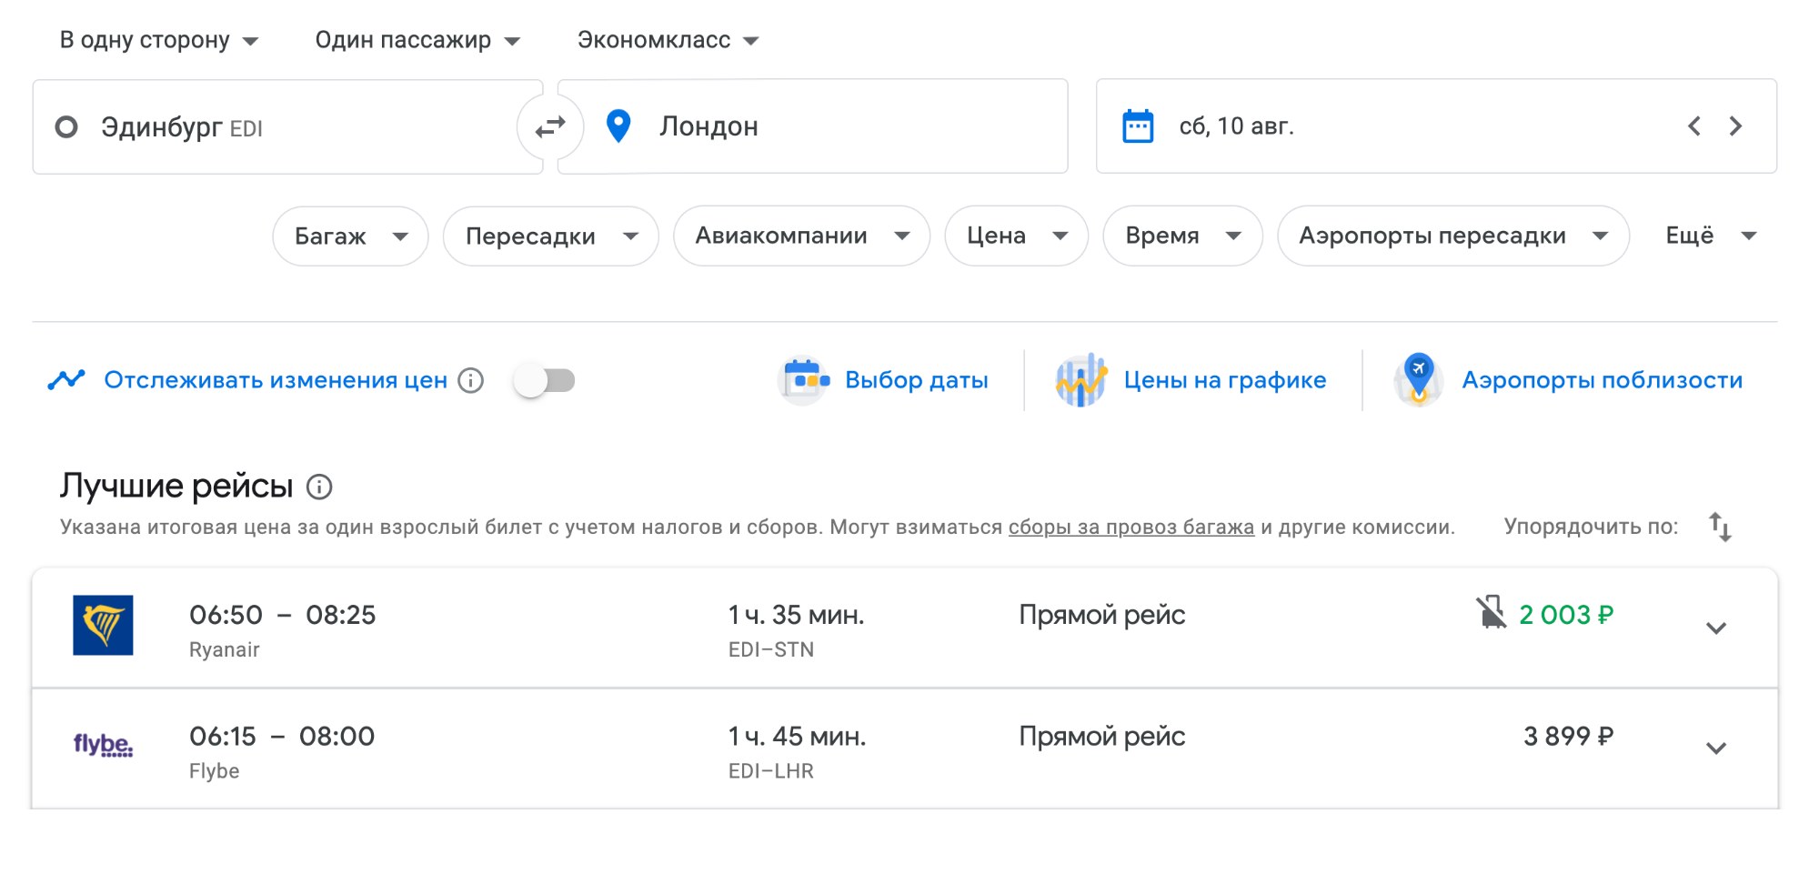Screen dimensions: 1819x874
Task: Click the blue destination pin icon
Action: point(618,126)
